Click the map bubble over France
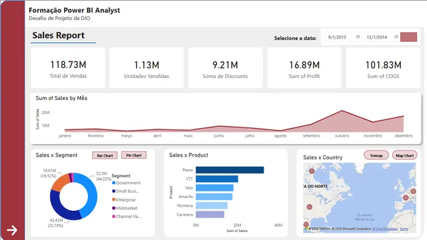The image size is (427, 240). [x=406, y=197]
